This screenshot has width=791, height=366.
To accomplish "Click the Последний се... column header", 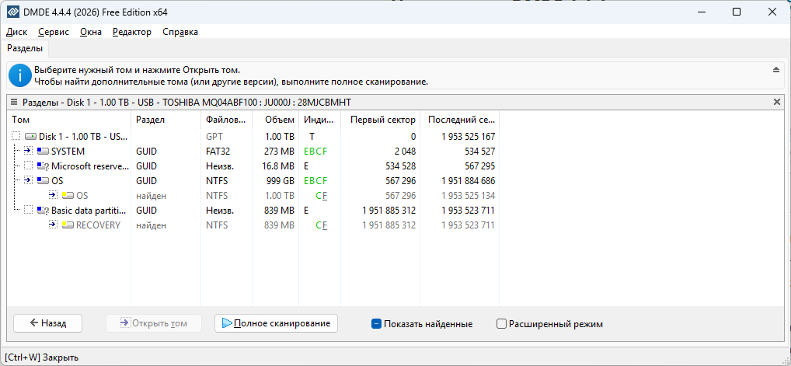I will coord(459,120).
